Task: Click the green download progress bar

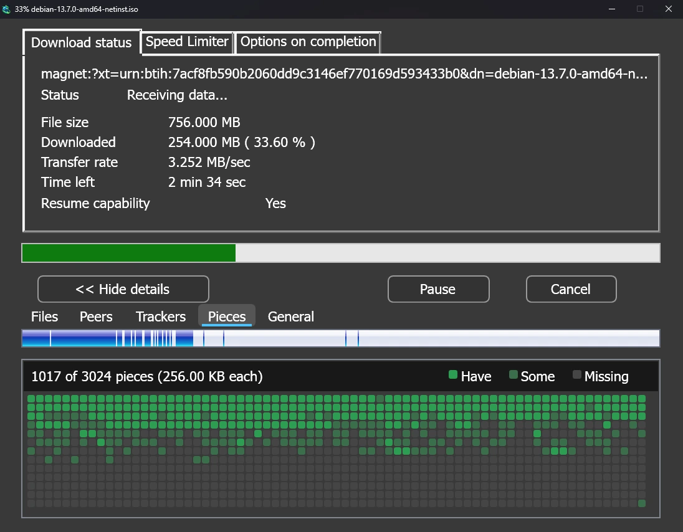Action: point(341,253)
